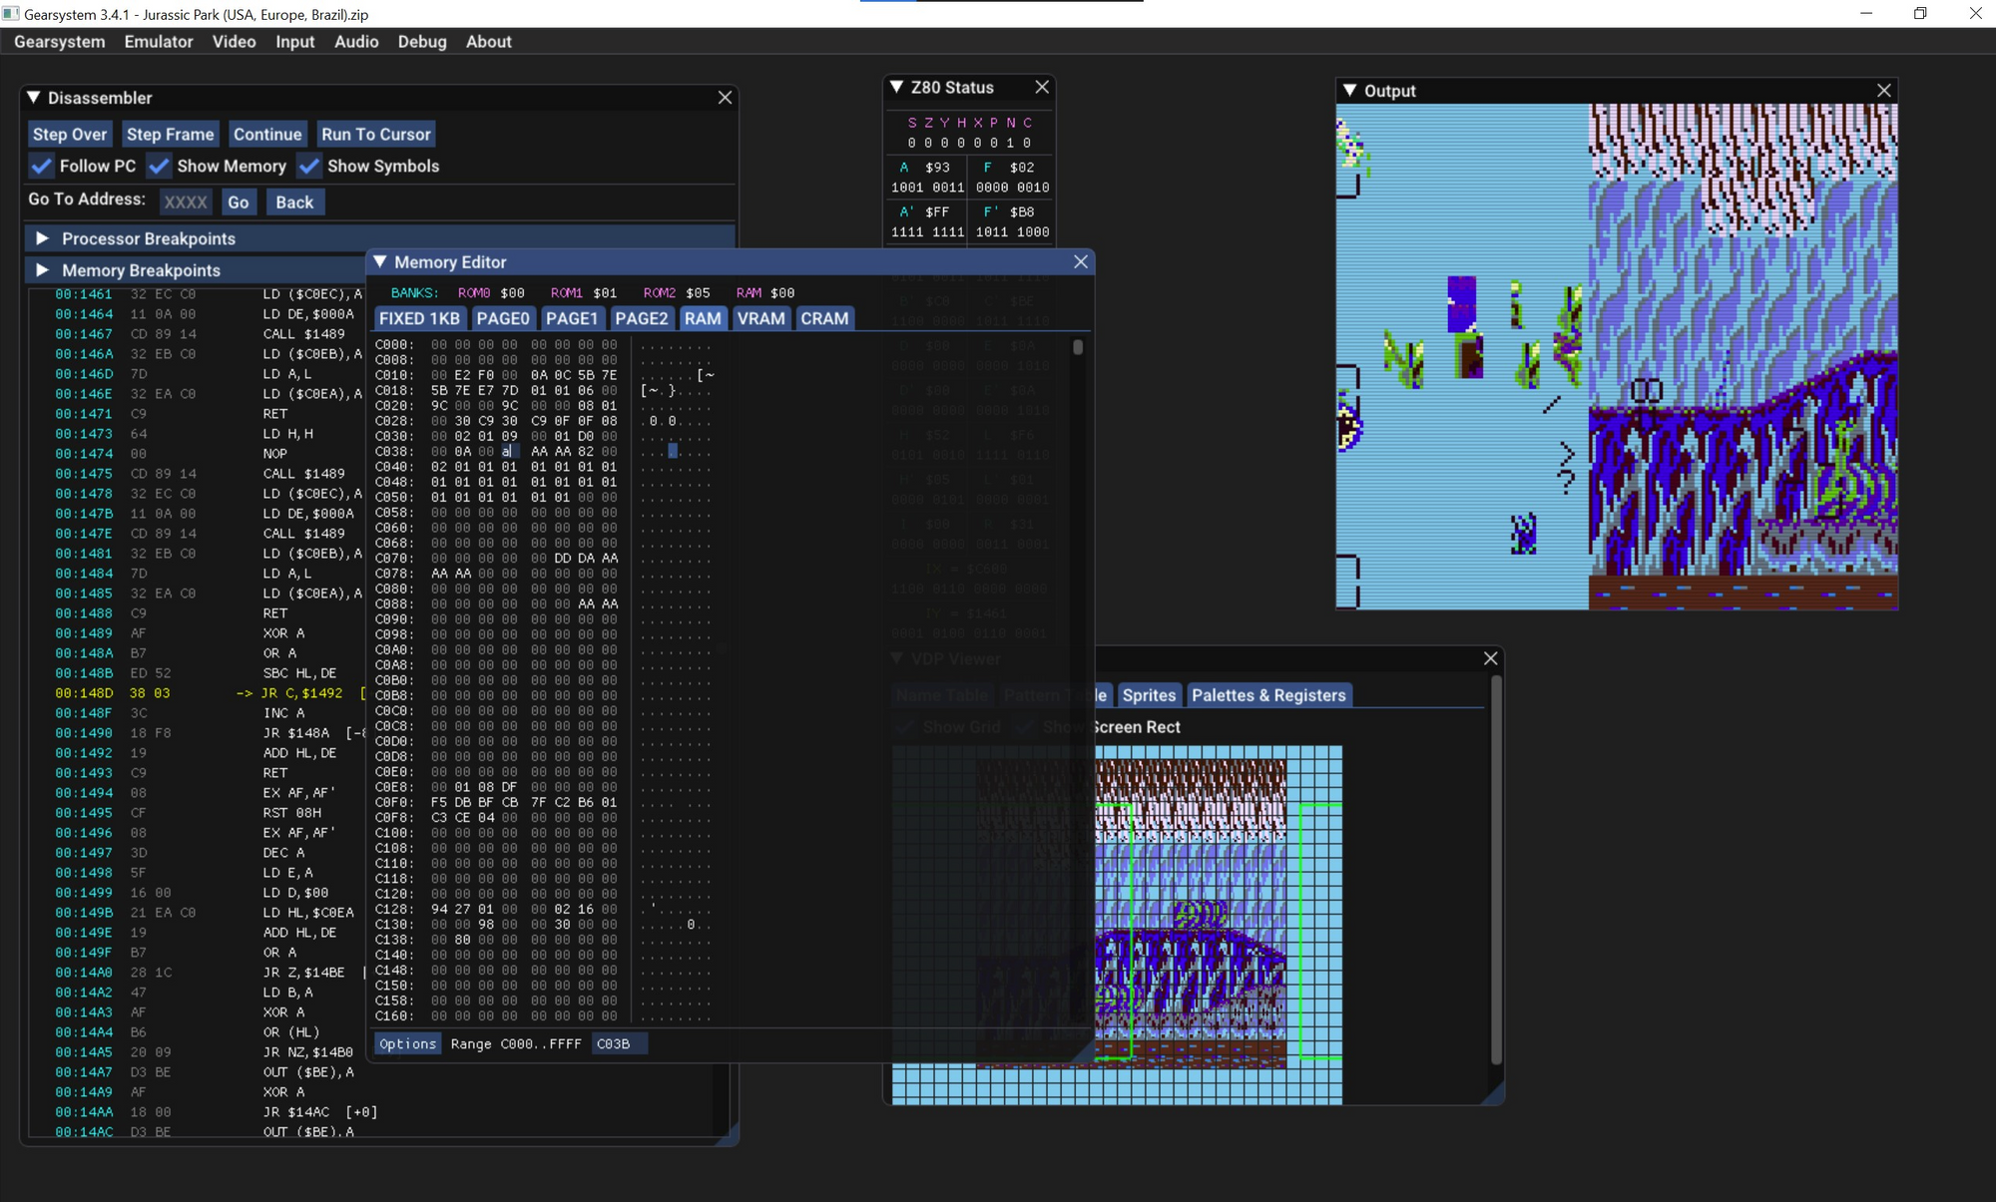Screen dimensions: 1996x1202
Task: Select the VRAM memory bank tab
Action: point(761,316)
